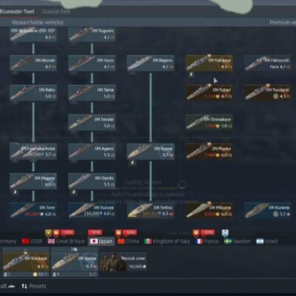Click the 50% discount tag above France

[x=208, y=232]
